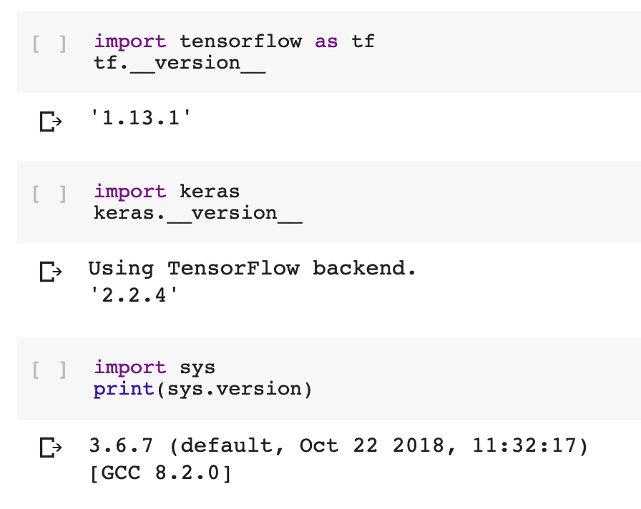Click the 'Using TensorFlow backend.' output text
The image size is (641, 509).
[253, 268]
